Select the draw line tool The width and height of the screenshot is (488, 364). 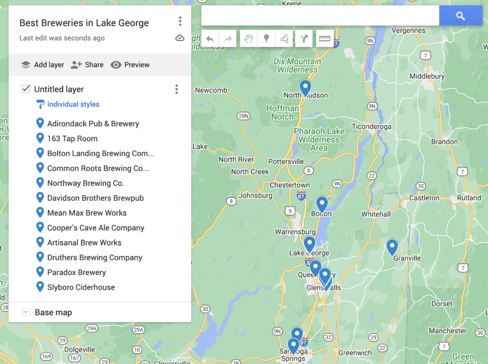[284, 39]
